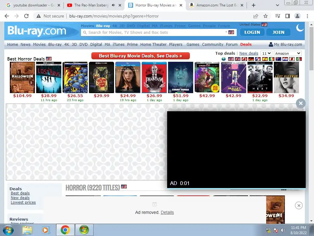Click the Blu-ray.com logo

tap(37, 31)
